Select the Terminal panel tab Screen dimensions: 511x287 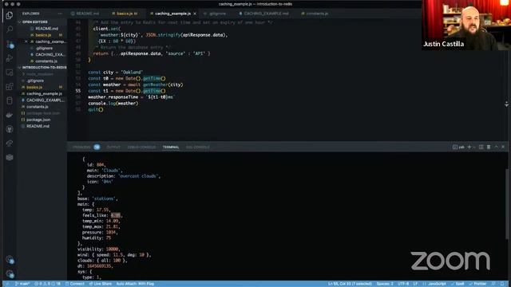click(x=171, y=147)
